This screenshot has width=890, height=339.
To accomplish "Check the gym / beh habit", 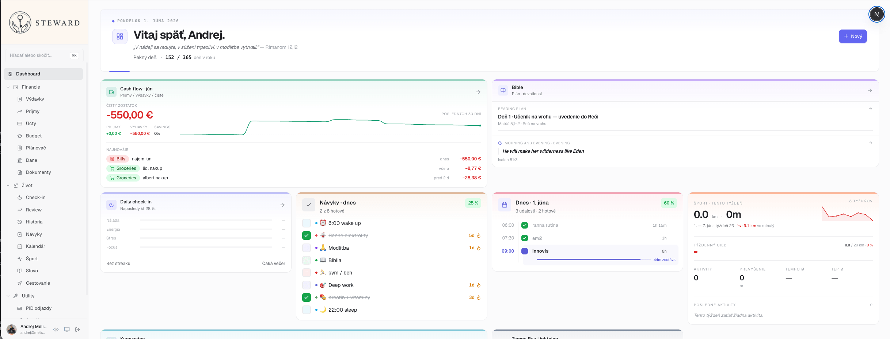I will tap(307, 273).
